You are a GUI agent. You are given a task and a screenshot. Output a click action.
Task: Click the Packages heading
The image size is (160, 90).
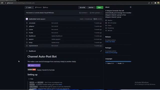tap(108, 48)
